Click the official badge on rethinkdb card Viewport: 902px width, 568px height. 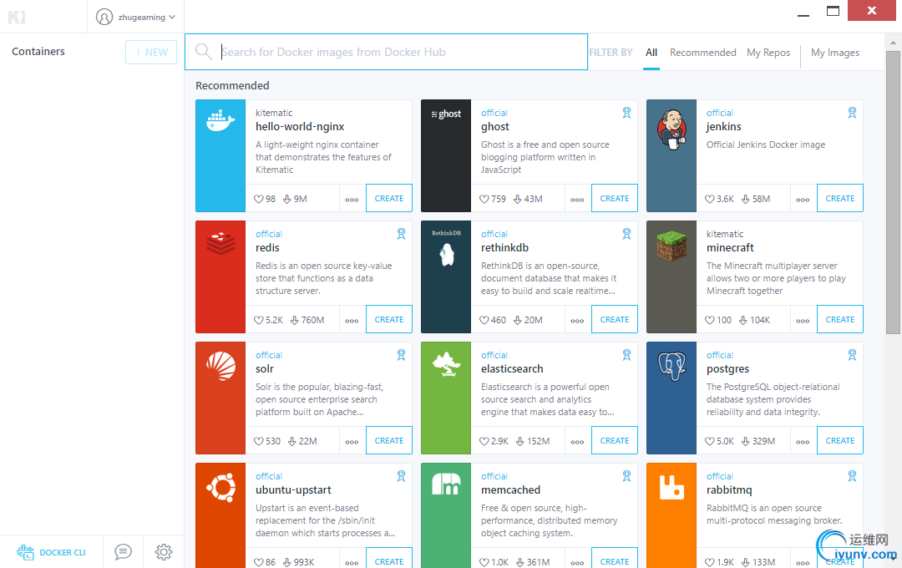626,234
